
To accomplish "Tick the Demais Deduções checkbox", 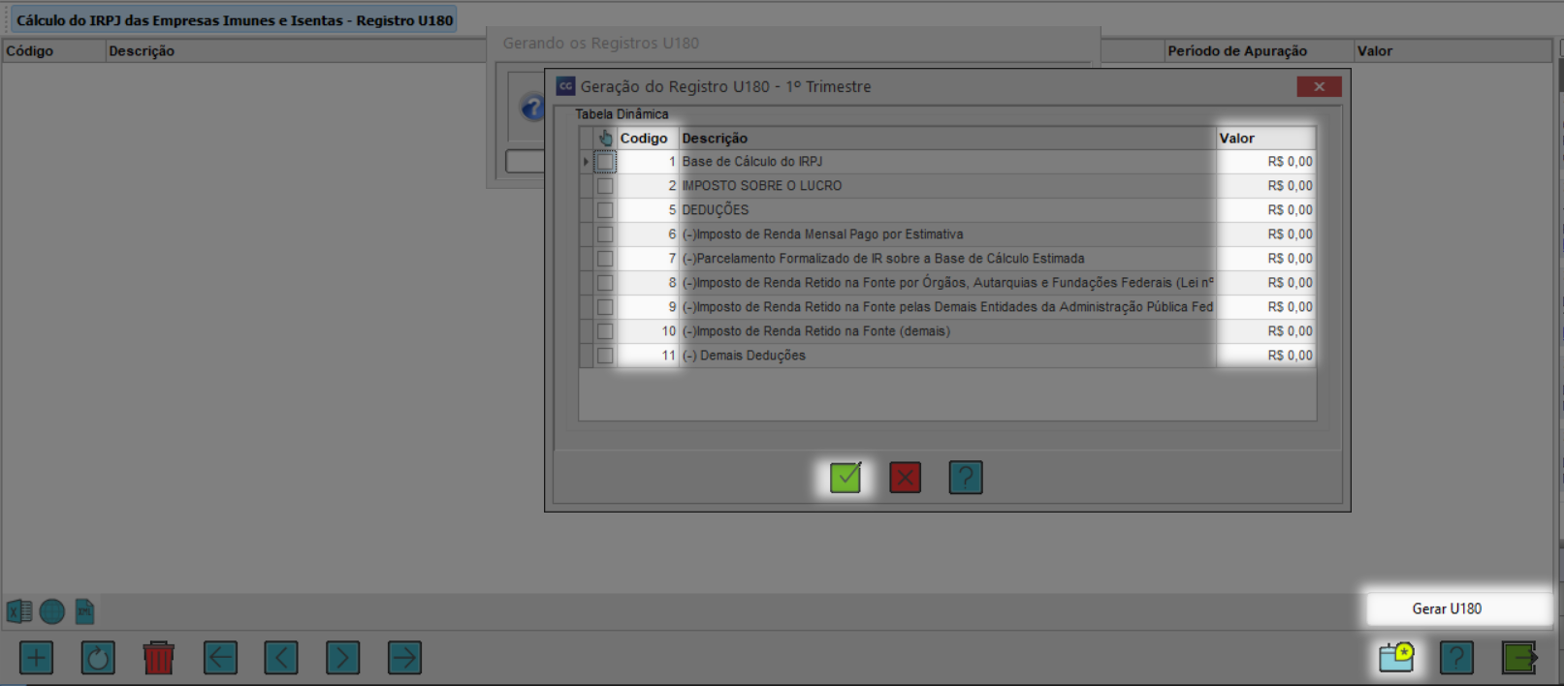I will 605,356.
